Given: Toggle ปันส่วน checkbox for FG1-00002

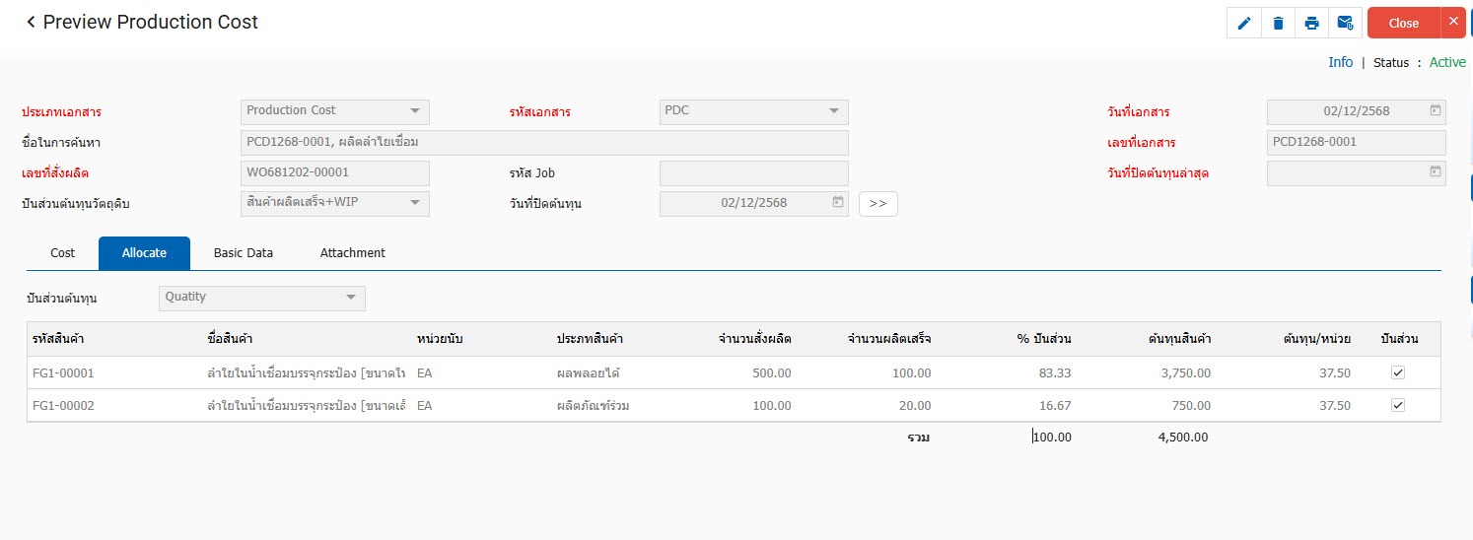Looking at the screenshot, I should pos(1397,405).
